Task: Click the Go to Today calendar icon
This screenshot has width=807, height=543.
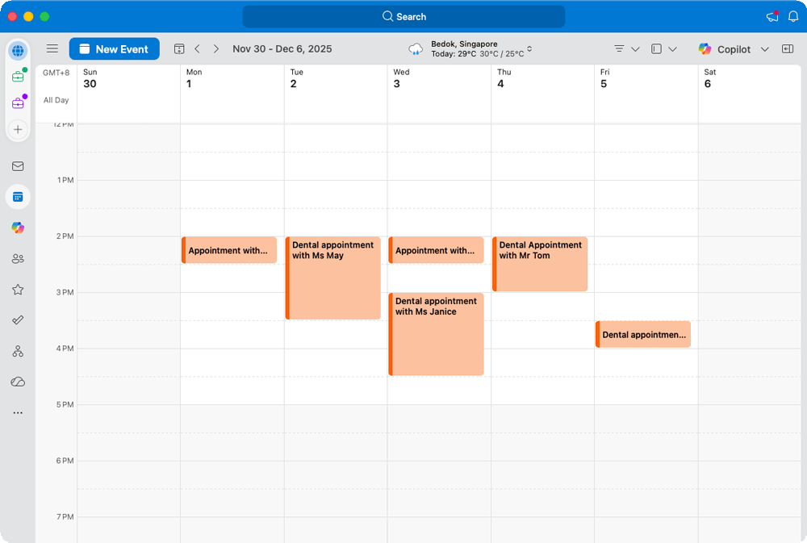Action: pyautogui.click(x=179, y=48)
